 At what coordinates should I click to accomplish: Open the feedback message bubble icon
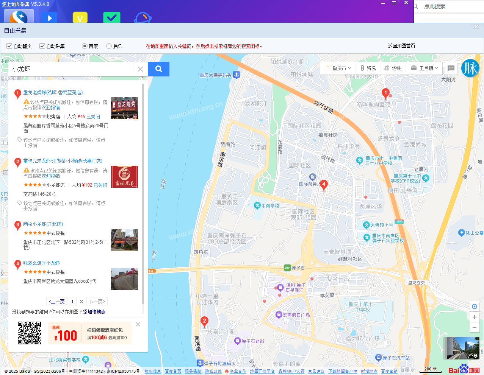(x=451, y=68)
